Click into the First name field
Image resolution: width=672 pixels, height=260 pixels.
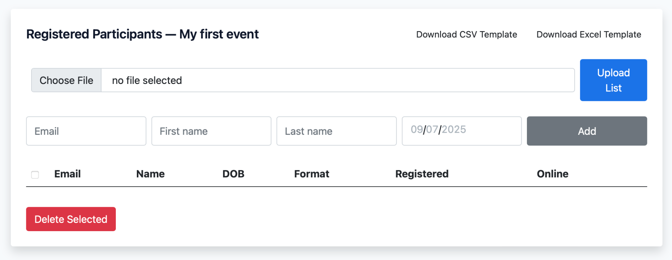[x=211, y=131]
